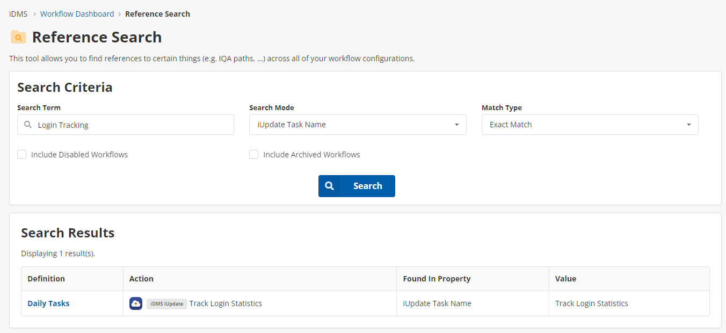Click the Found In Property column header
Viewport: 726px width, 333px height.
pyautogui.click(x=437, y=279)
